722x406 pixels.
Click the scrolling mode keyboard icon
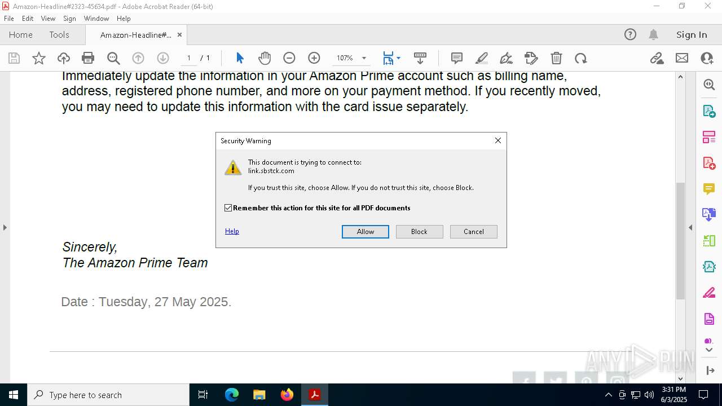[420, 58]
